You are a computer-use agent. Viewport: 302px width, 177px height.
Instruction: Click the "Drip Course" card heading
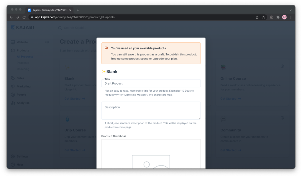(x=75, y=130)
